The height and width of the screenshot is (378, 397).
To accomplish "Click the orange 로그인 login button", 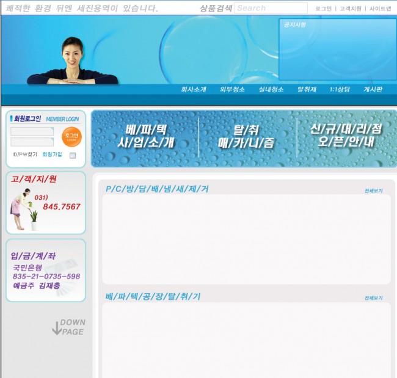I will click(x=72, y=136).
